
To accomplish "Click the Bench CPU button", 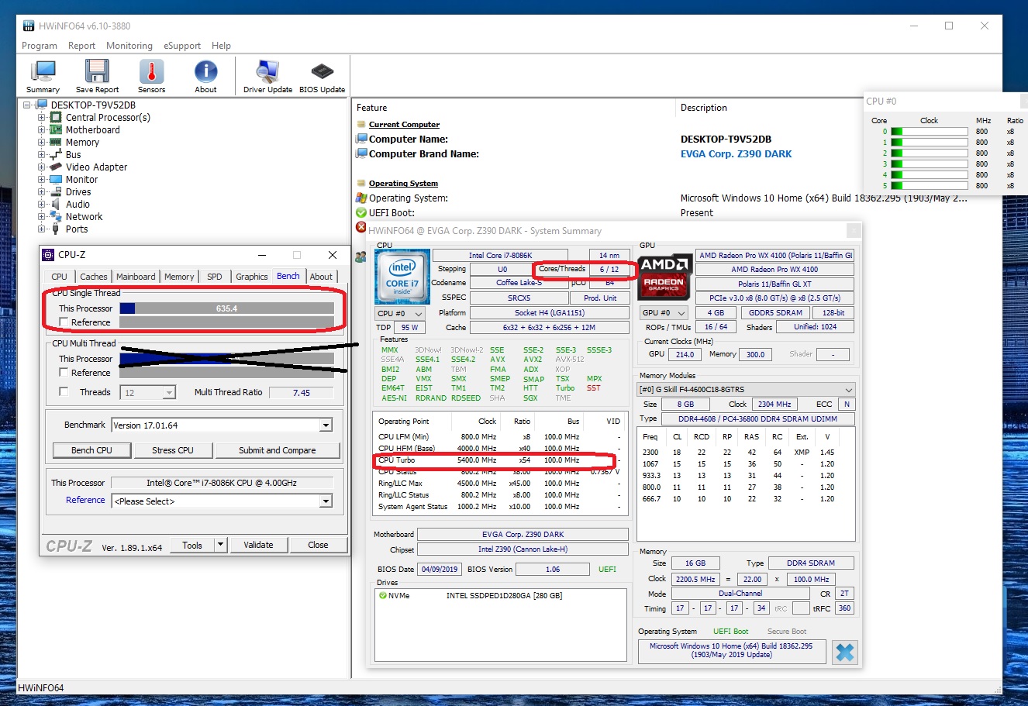I will [91, 450].
